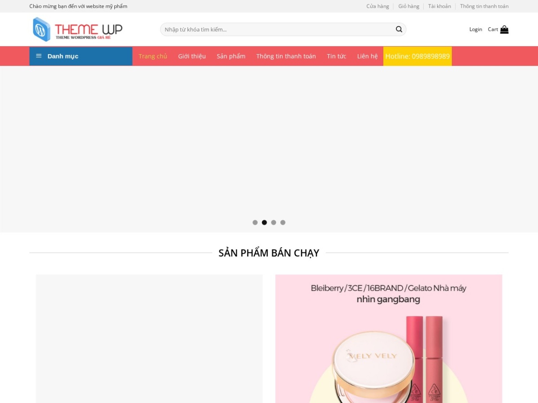Viewport: 538px width, 403px height.
Task: Click the Hotline: 0989898989 button
Action: click(x=417, y=56)
